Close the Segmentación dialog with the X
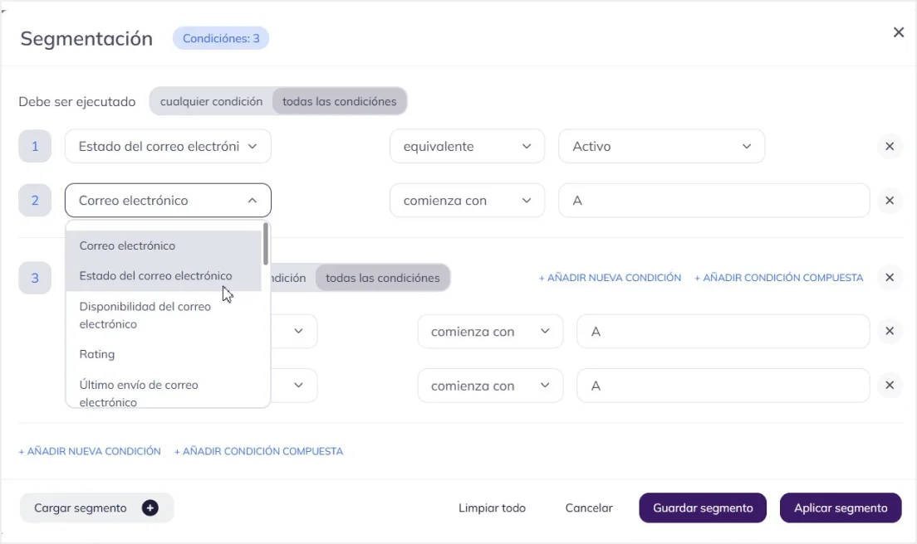 pos(898,32)
